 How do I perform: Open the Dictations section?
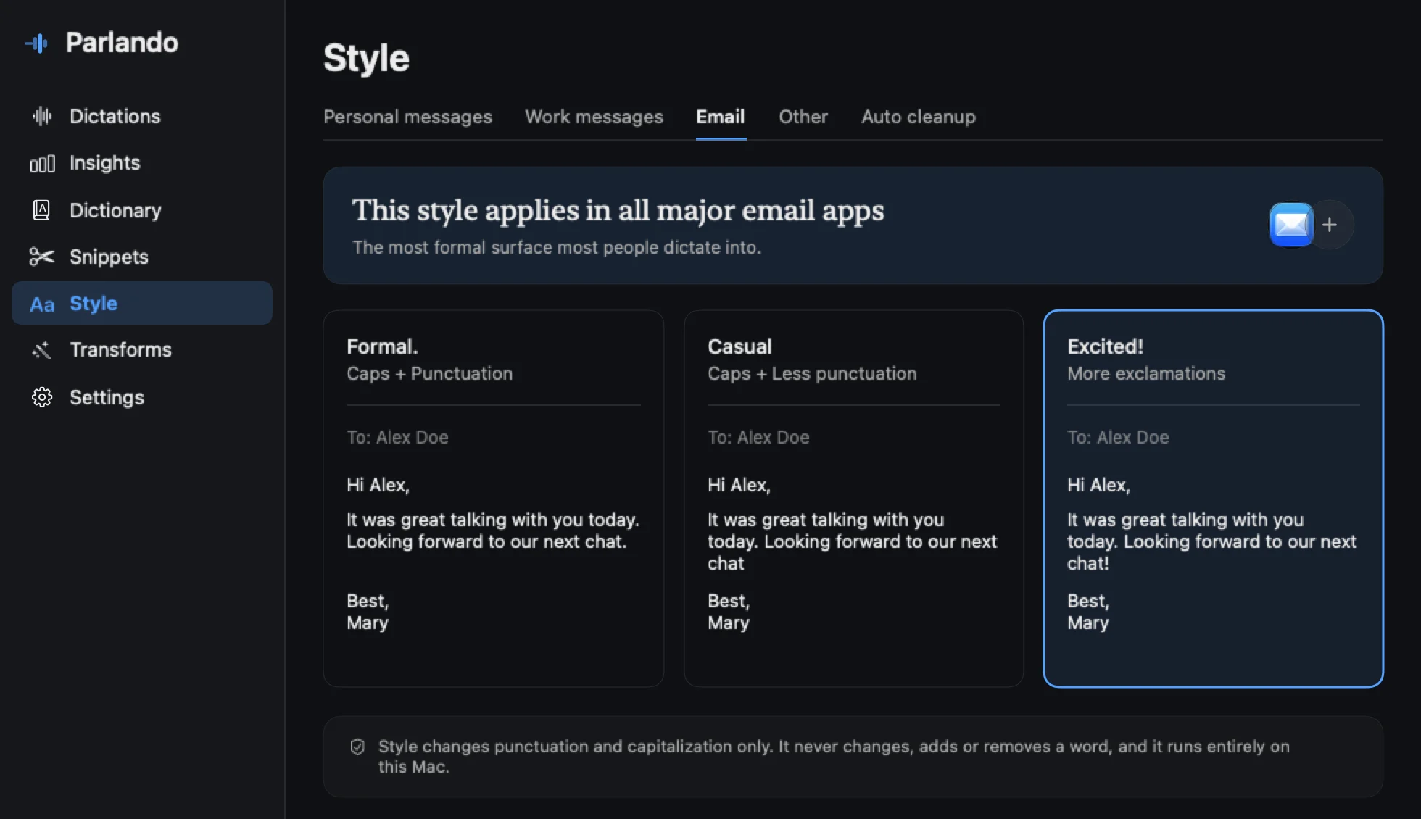pyautogui.click(x=142, y=116)
